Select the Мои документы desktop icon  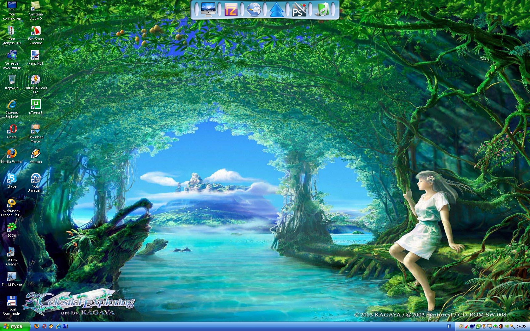pos(12,35)
